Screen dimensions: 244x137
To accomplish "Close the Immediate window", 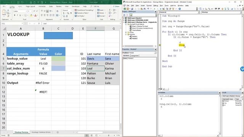I will pos(220,93).
